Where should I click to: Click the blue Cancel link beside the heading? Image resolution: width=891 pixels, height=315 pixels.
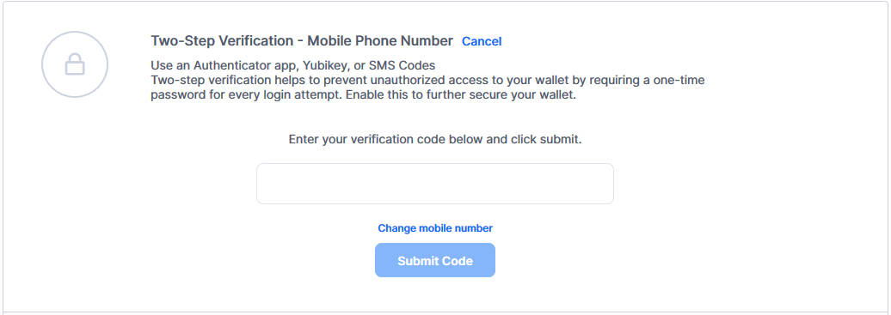(482, 41)
